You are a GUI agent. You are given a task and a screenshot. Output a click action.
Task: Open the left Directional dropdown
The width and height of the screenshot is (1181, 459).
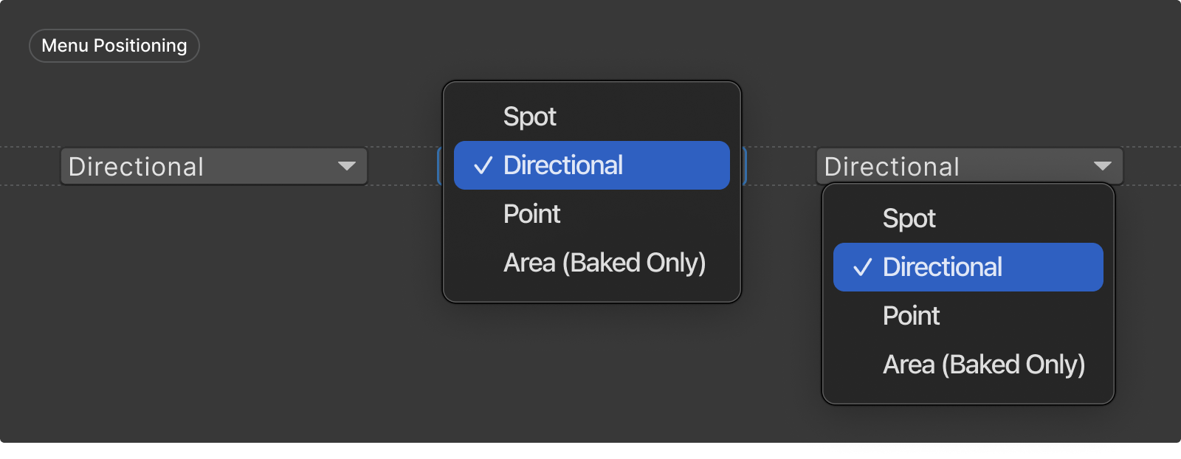click(213, 167)
